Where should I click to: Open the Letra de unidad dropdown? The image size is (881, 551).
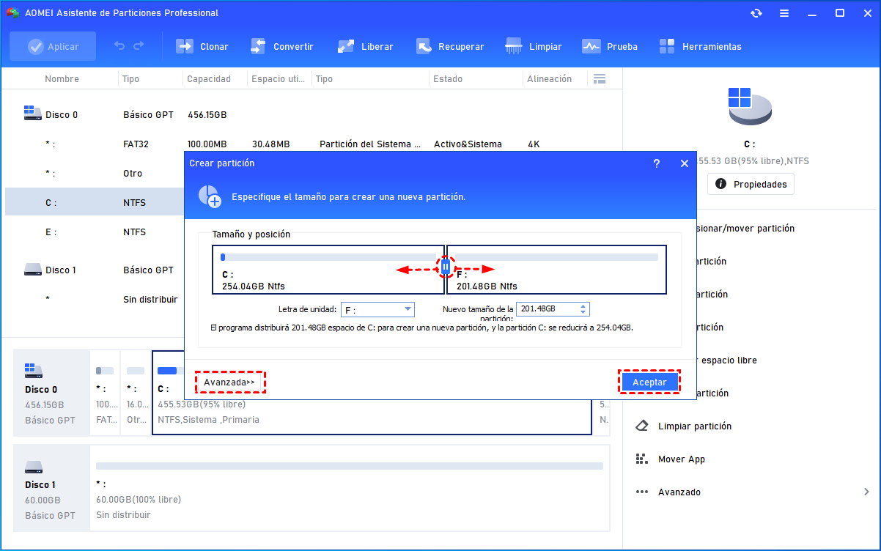(x=377, y=309)
